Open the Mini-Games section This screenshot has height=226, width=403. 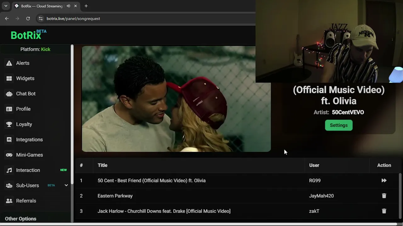[30, 155]
